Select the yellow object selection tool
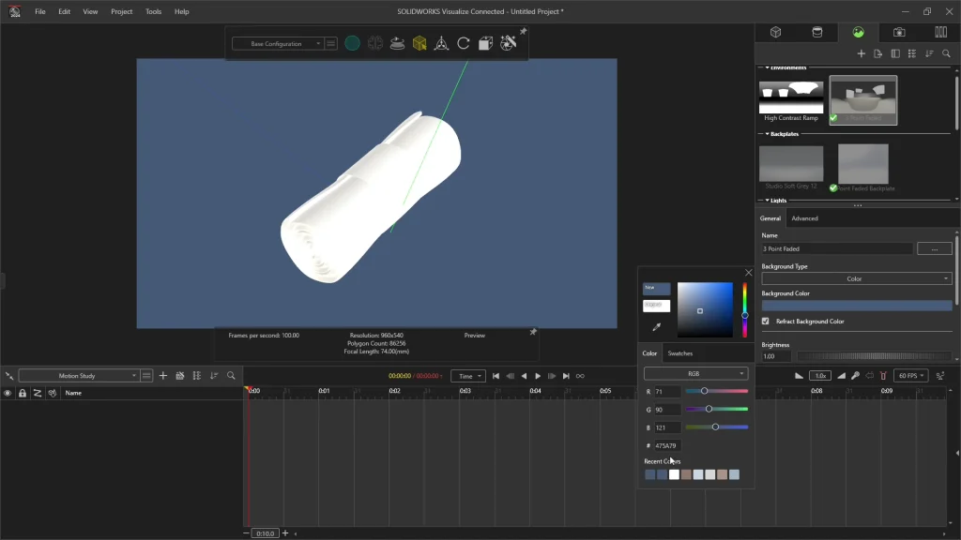961x540 pixels. [419, 43]
